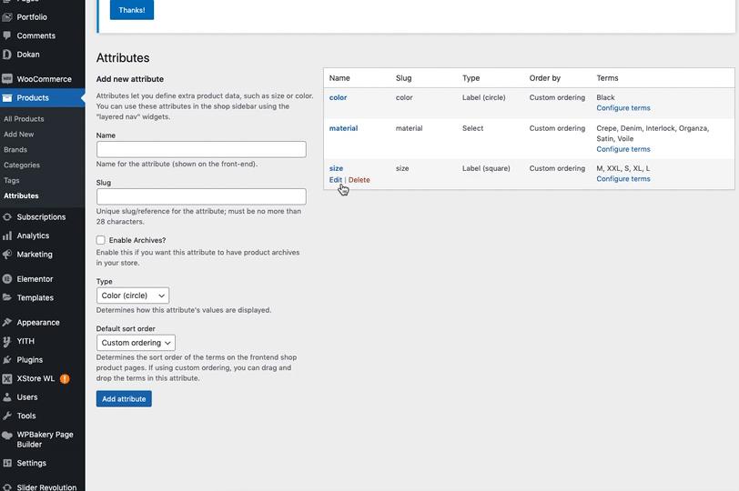
Task: Open the Categories submenu item
Action: 22,165
